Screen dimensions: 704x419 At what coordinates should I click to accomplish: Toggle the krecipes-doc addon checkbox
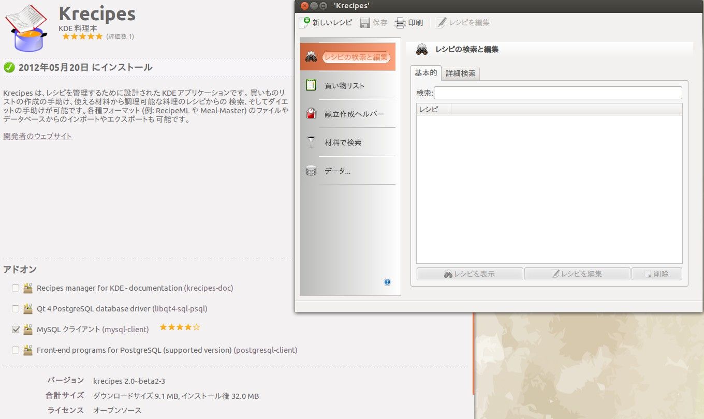click(16, 288)
